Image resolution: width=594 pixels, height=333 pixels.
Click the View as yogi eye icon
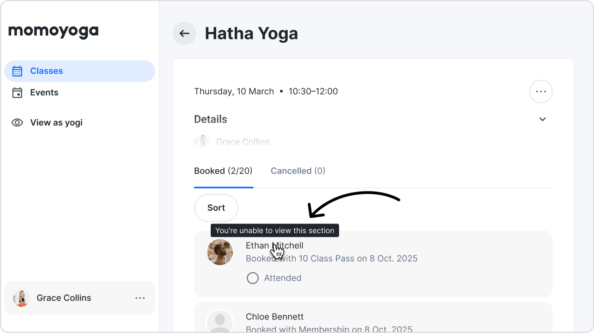(17, 122)
